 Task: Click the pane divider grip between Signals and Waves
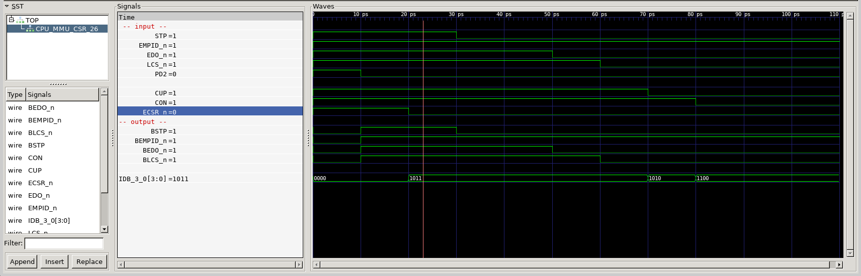[308, 138]
